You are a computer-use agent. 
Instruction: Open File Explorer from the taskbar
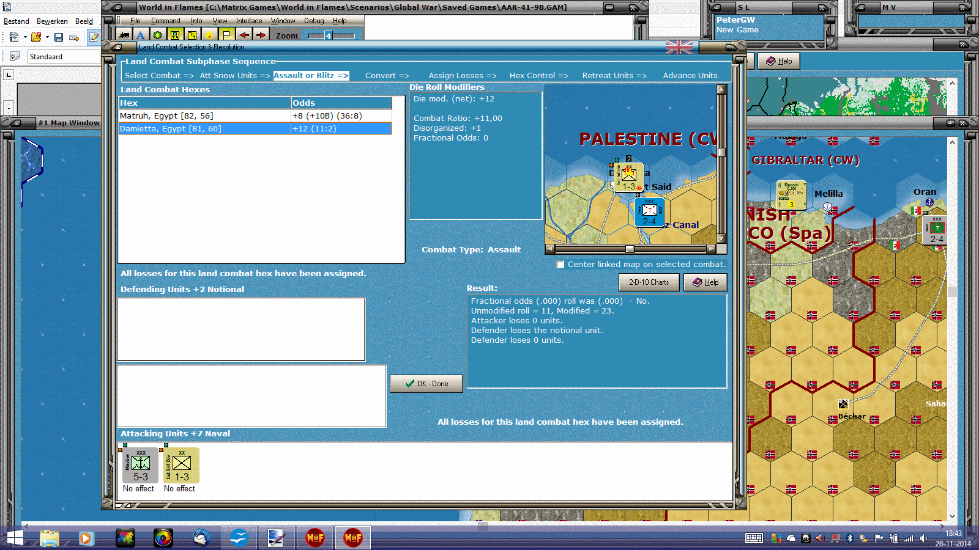(x=49, y=538)
